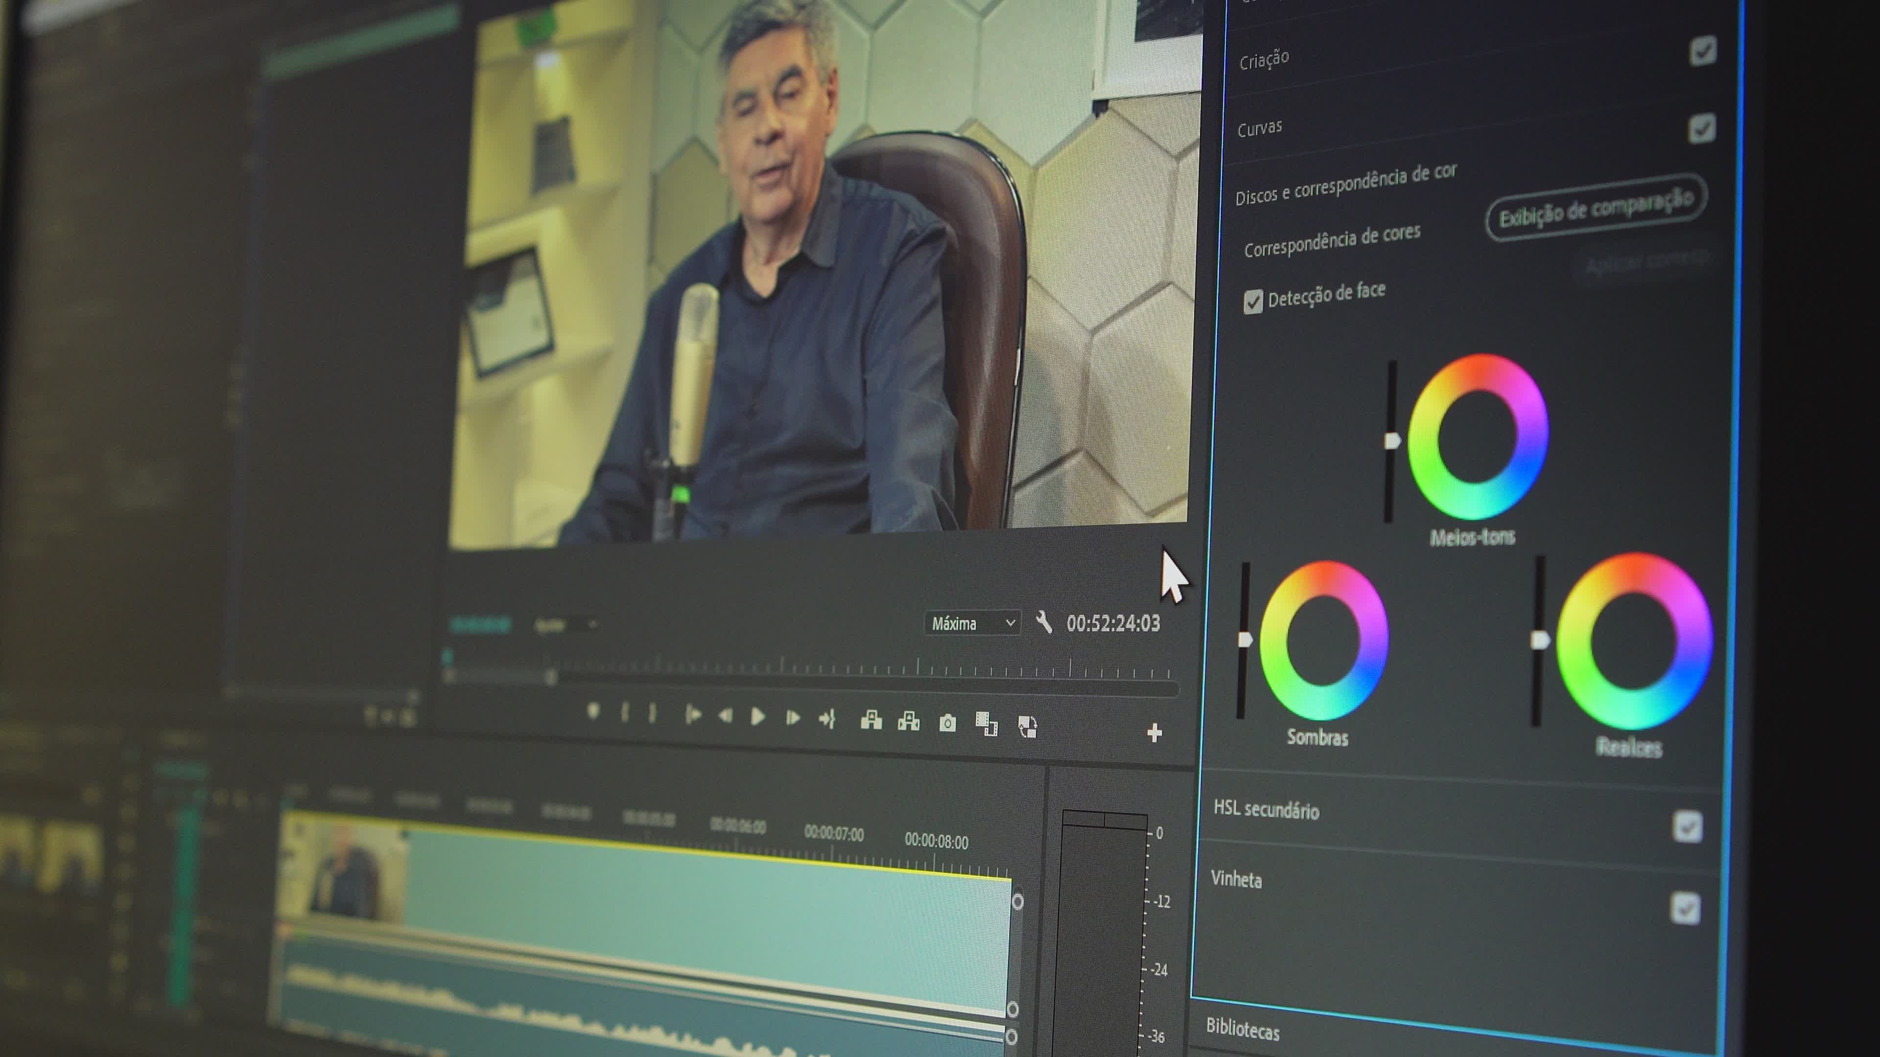Click the top vertical zoom handle beside the timeline
Viewport: 1880px width, 1057px height.
click(x=1017, y=901)
